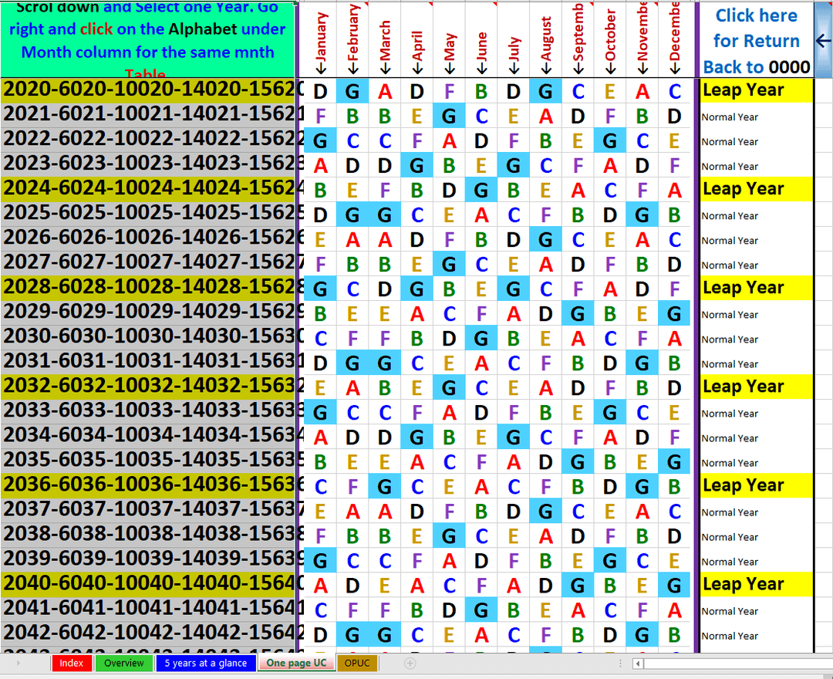Click the Click here for Return Back link

[x=756, y=41]
